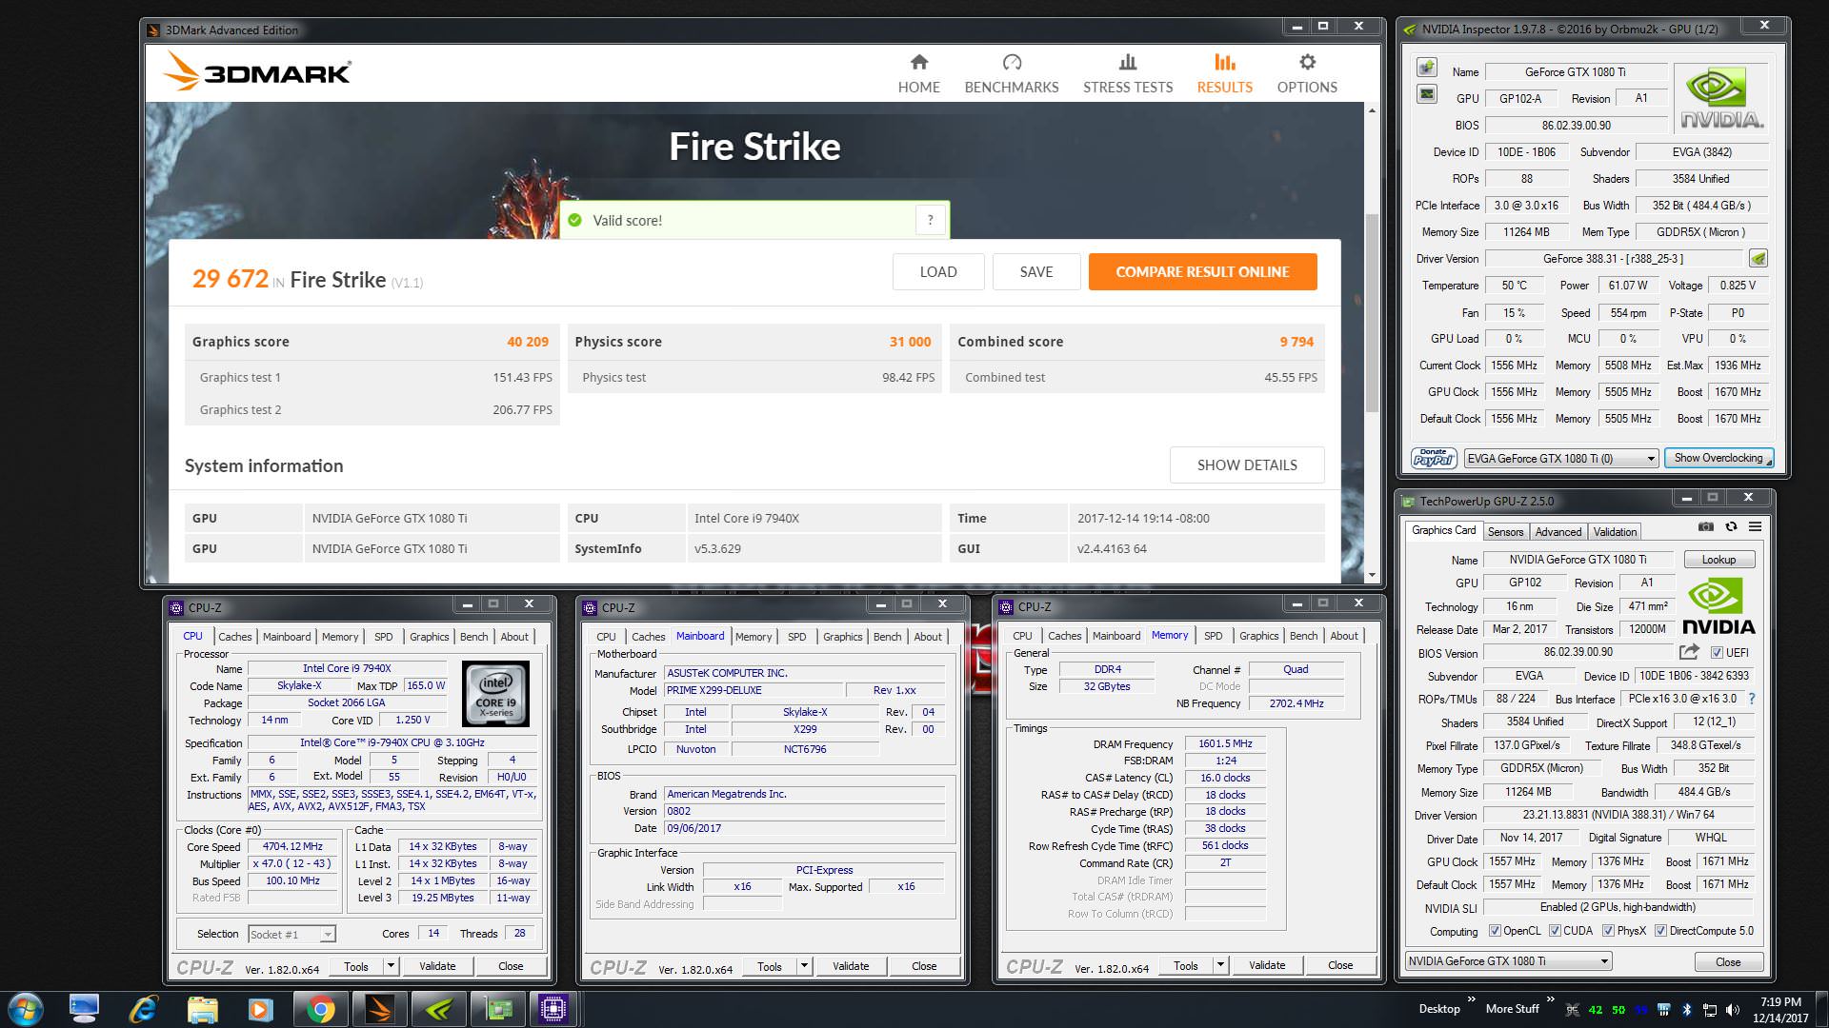Click Show Overclocking in NVIDIA Inspector
This screenshot has width=1829, height=1028.
click(x=1719, y=458)
